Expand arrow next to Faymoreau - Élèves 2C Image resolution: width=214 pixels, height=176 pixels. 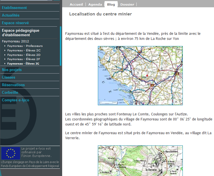pyautogui.click(x=5, y=51)
